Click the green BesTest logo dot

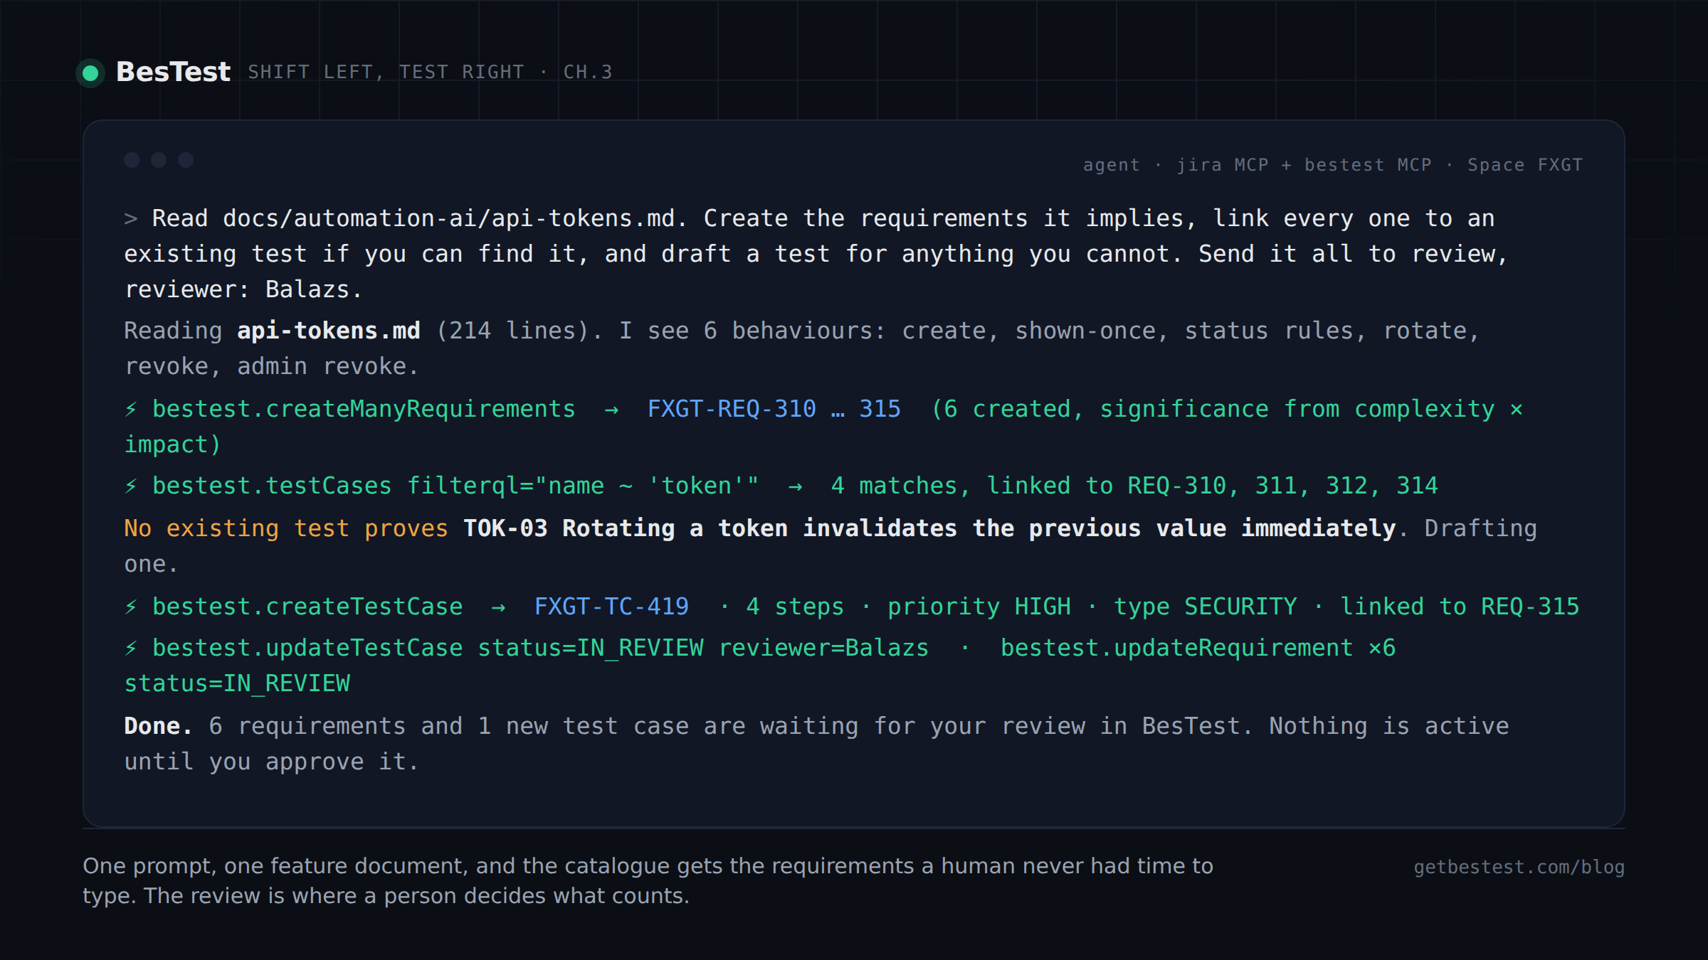click(x=90, y=73)
